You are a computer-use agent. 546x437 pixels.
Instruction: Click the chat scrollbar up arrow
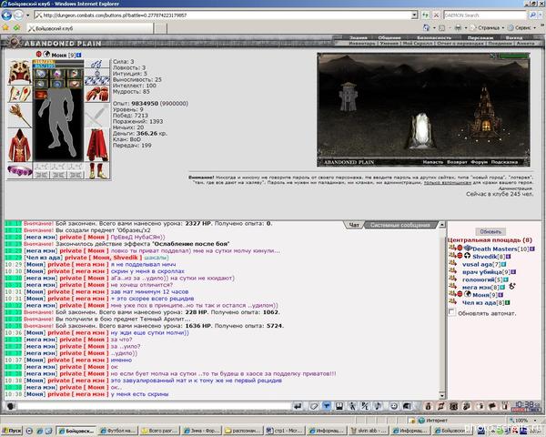pos(442,225)
